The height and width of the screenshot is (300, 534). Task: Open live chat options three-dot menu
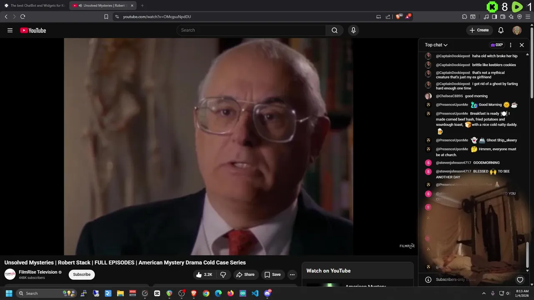click(x=510, y=45)
